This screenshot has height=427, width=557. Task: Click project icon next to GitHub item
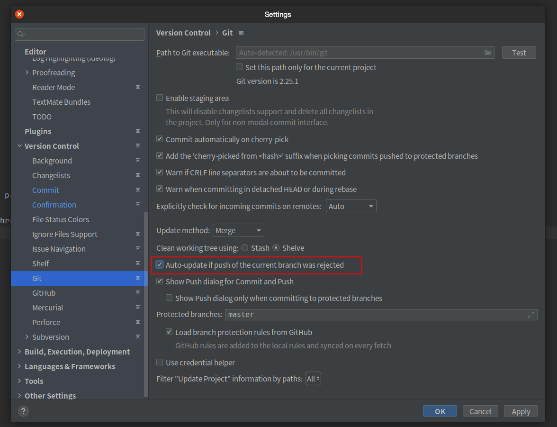138,293
